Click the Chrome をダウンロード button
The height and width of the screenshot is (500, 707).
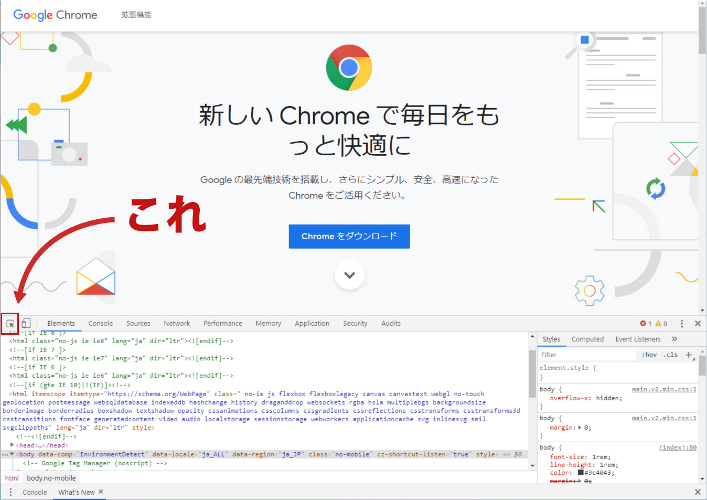click(349, 237)
